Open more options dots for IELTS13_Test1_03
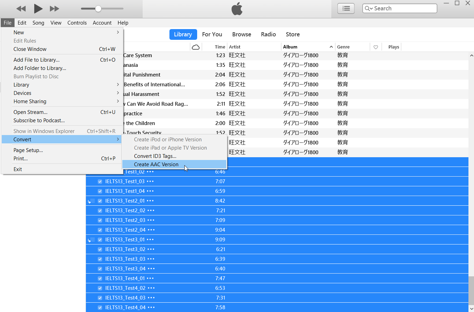 (150, 181)
